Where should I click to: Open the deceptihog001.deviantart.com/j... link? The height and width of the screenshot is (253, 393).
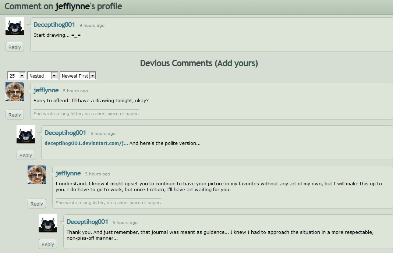tap(86, 143)
